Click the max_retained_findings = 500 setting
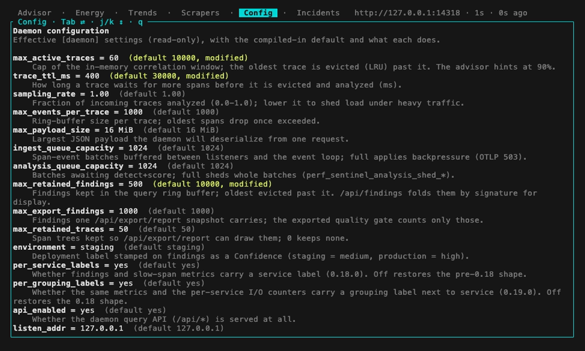This screenshot has height=351, width=585. [78, 184]
